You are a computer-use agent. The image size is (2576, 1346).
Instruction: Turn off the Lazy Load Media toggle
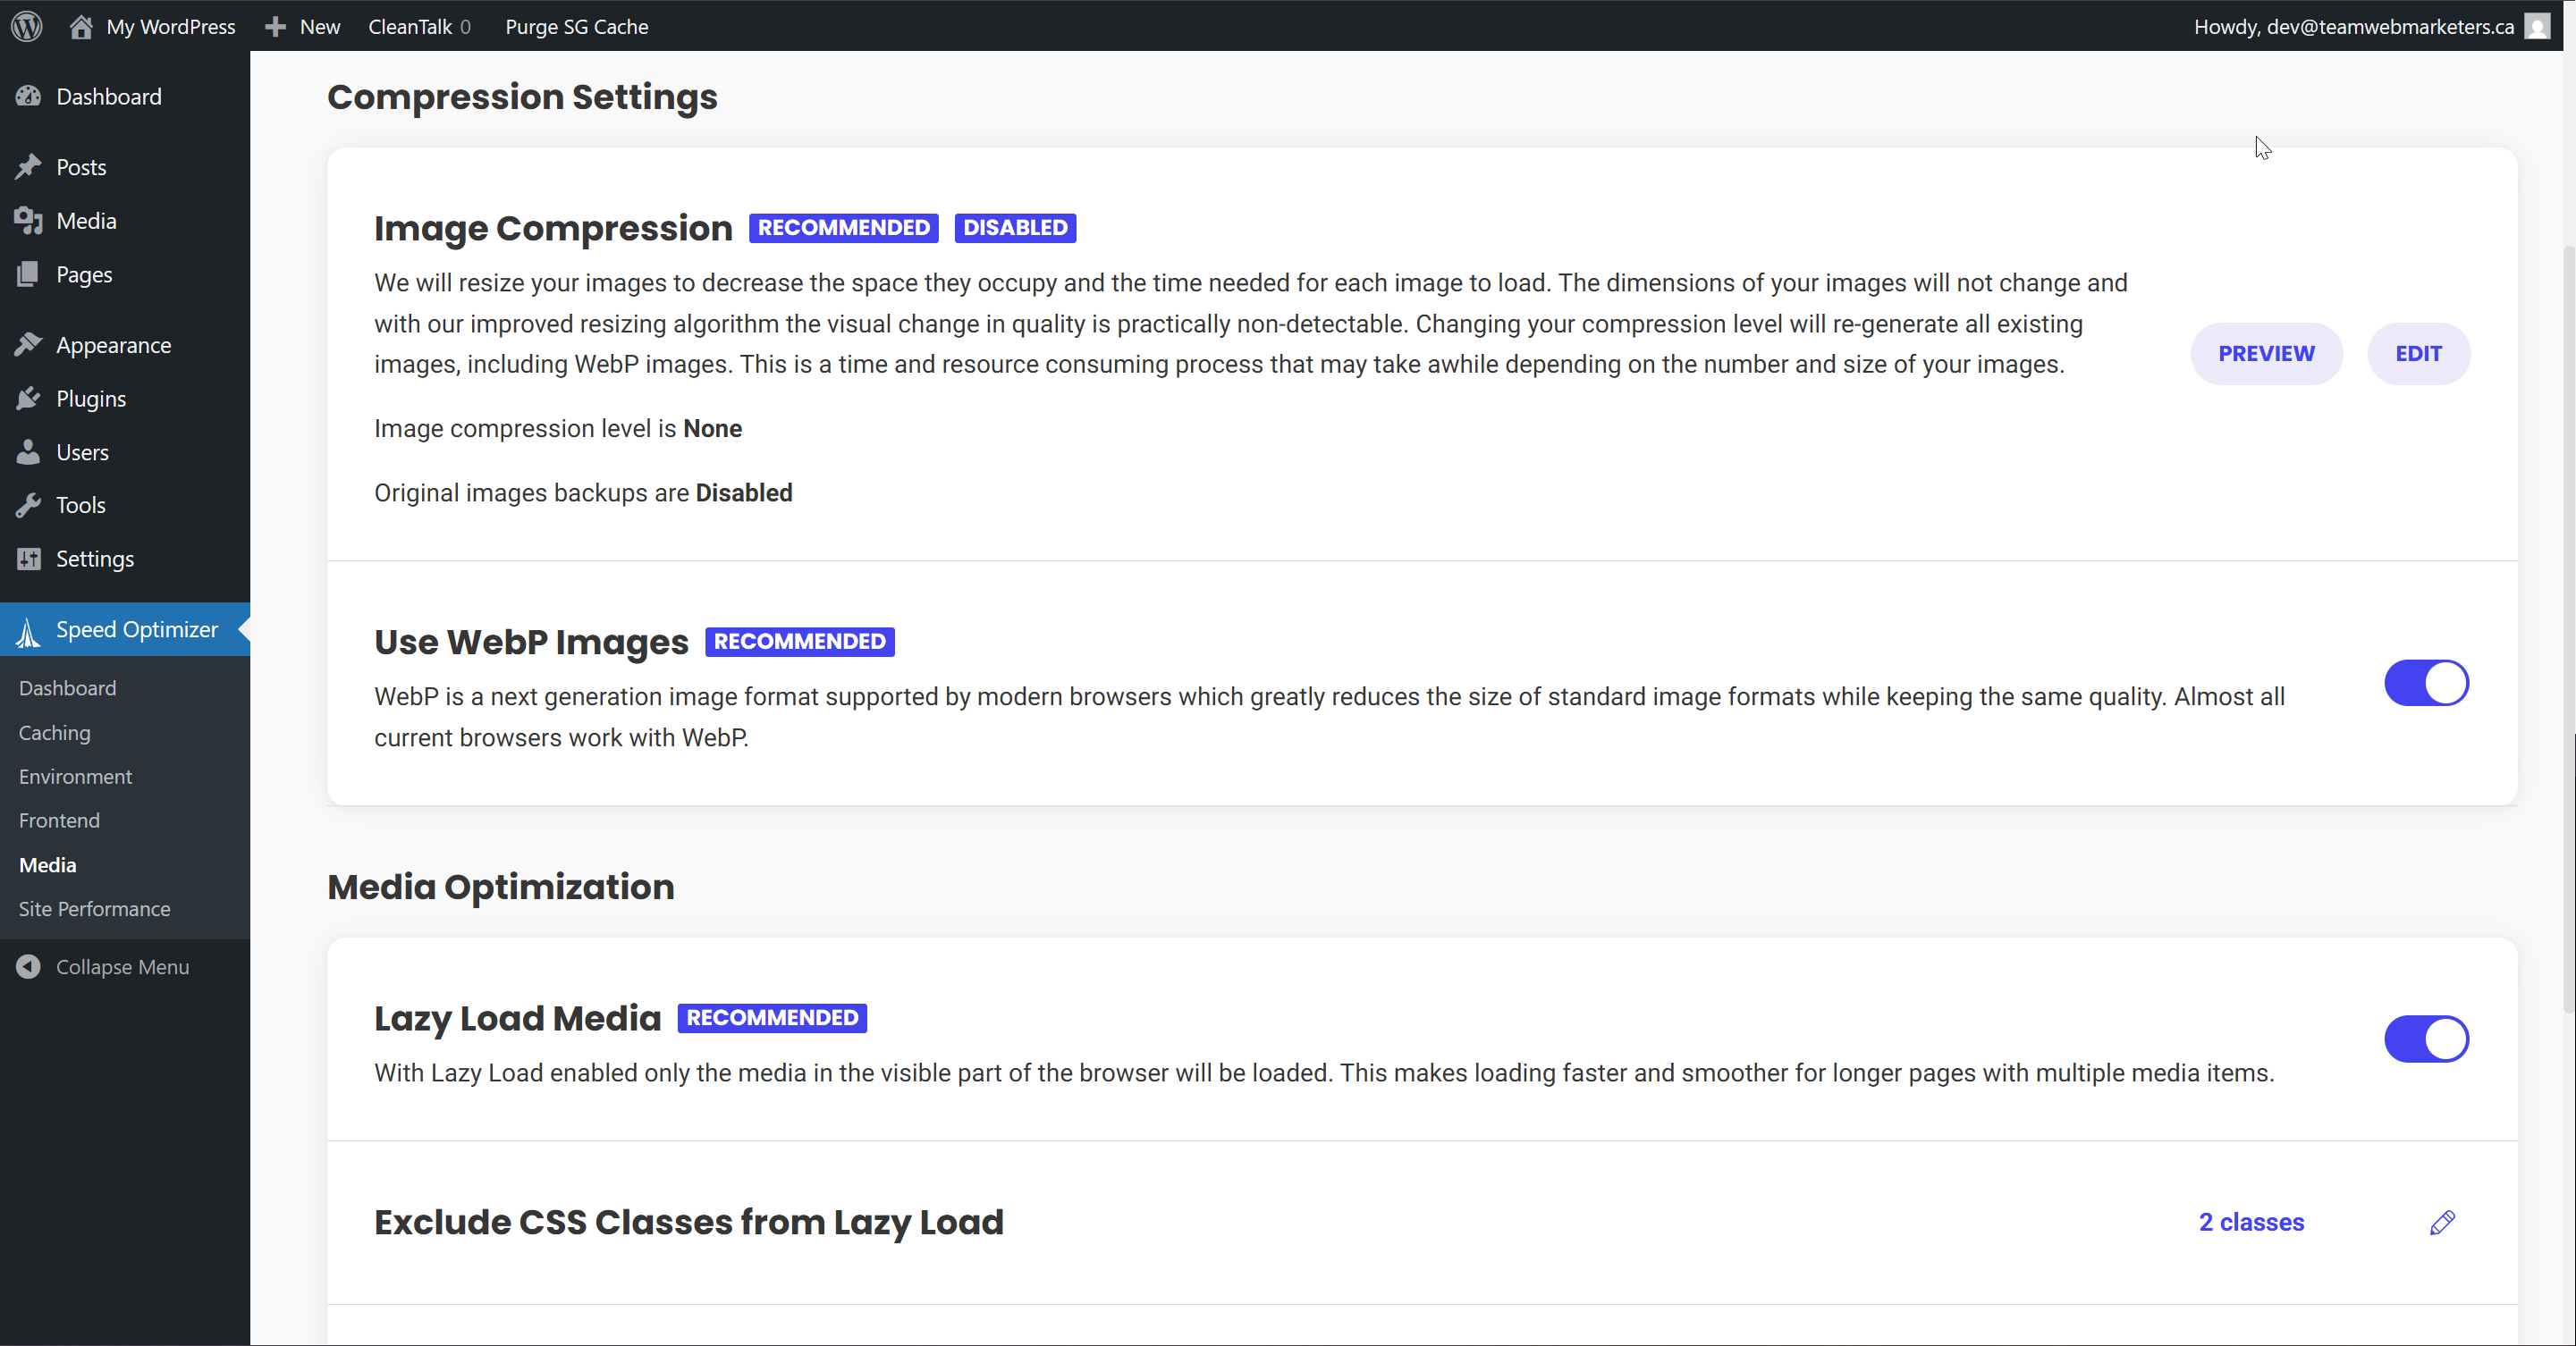pyautogui.click(x=2426, y=1039)
